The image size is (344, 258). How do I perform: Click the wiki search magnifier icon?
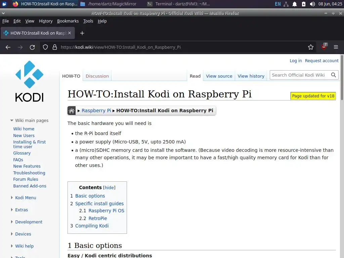pyautogui.click(x=334, y=75)
